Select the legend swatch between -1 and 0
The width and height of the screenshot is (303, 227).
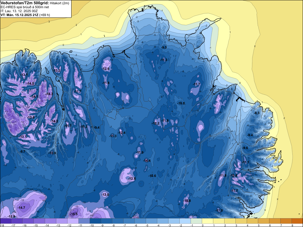pos(196,221)
